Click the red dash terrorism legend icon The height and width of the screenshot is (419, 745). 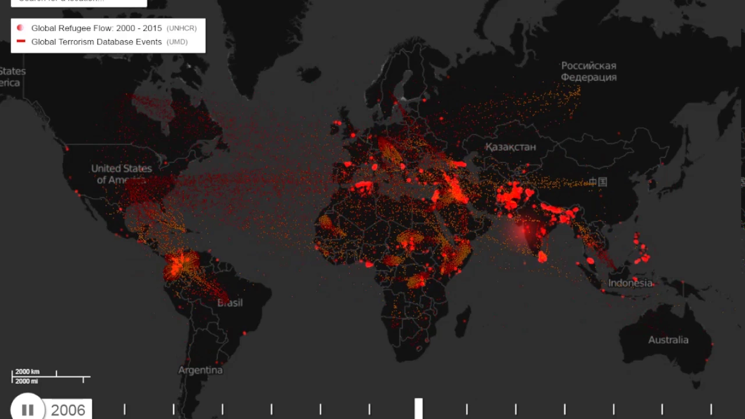tap(22, 41)
